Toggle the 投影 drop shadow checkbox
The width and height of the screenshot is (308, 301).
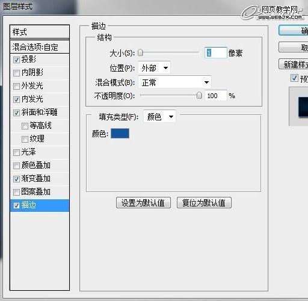click(16, 60)
